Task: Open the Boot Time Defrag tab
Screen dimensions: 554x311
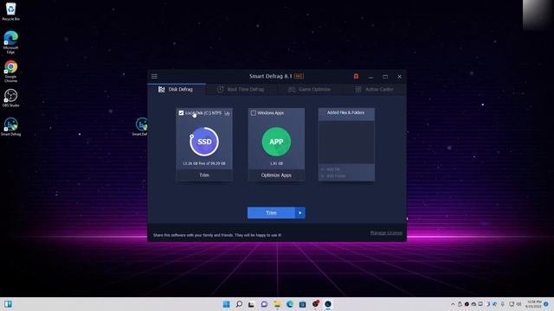Action: (241, 89)
